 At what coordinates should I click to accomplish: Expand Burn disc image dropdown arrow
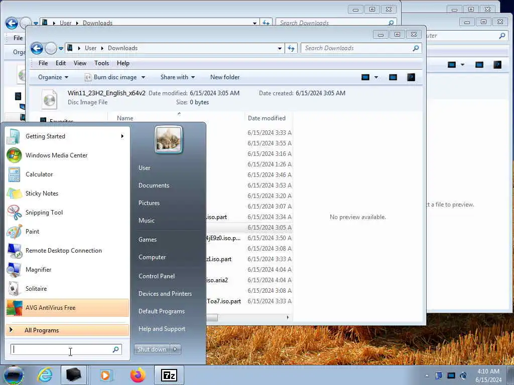click(x=143, y=77)
